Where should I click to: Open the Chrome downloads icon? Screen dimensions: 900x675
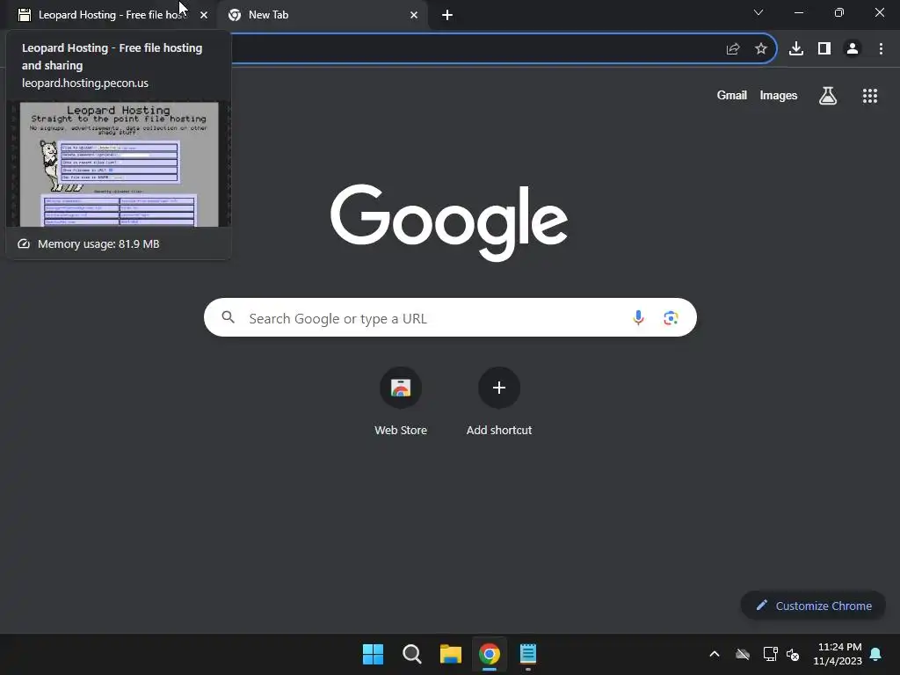[x=796, y=49]
